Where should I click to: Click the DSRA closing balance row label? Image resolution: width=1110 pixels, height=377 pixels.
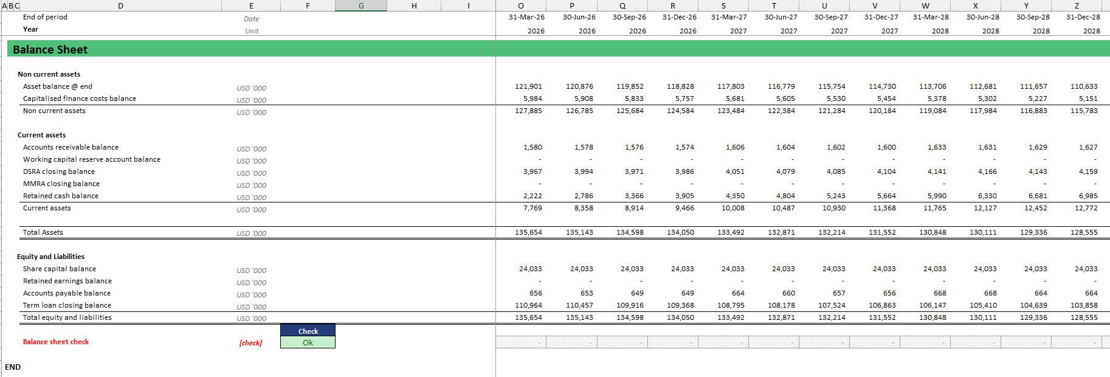click(x=59, y=171)
